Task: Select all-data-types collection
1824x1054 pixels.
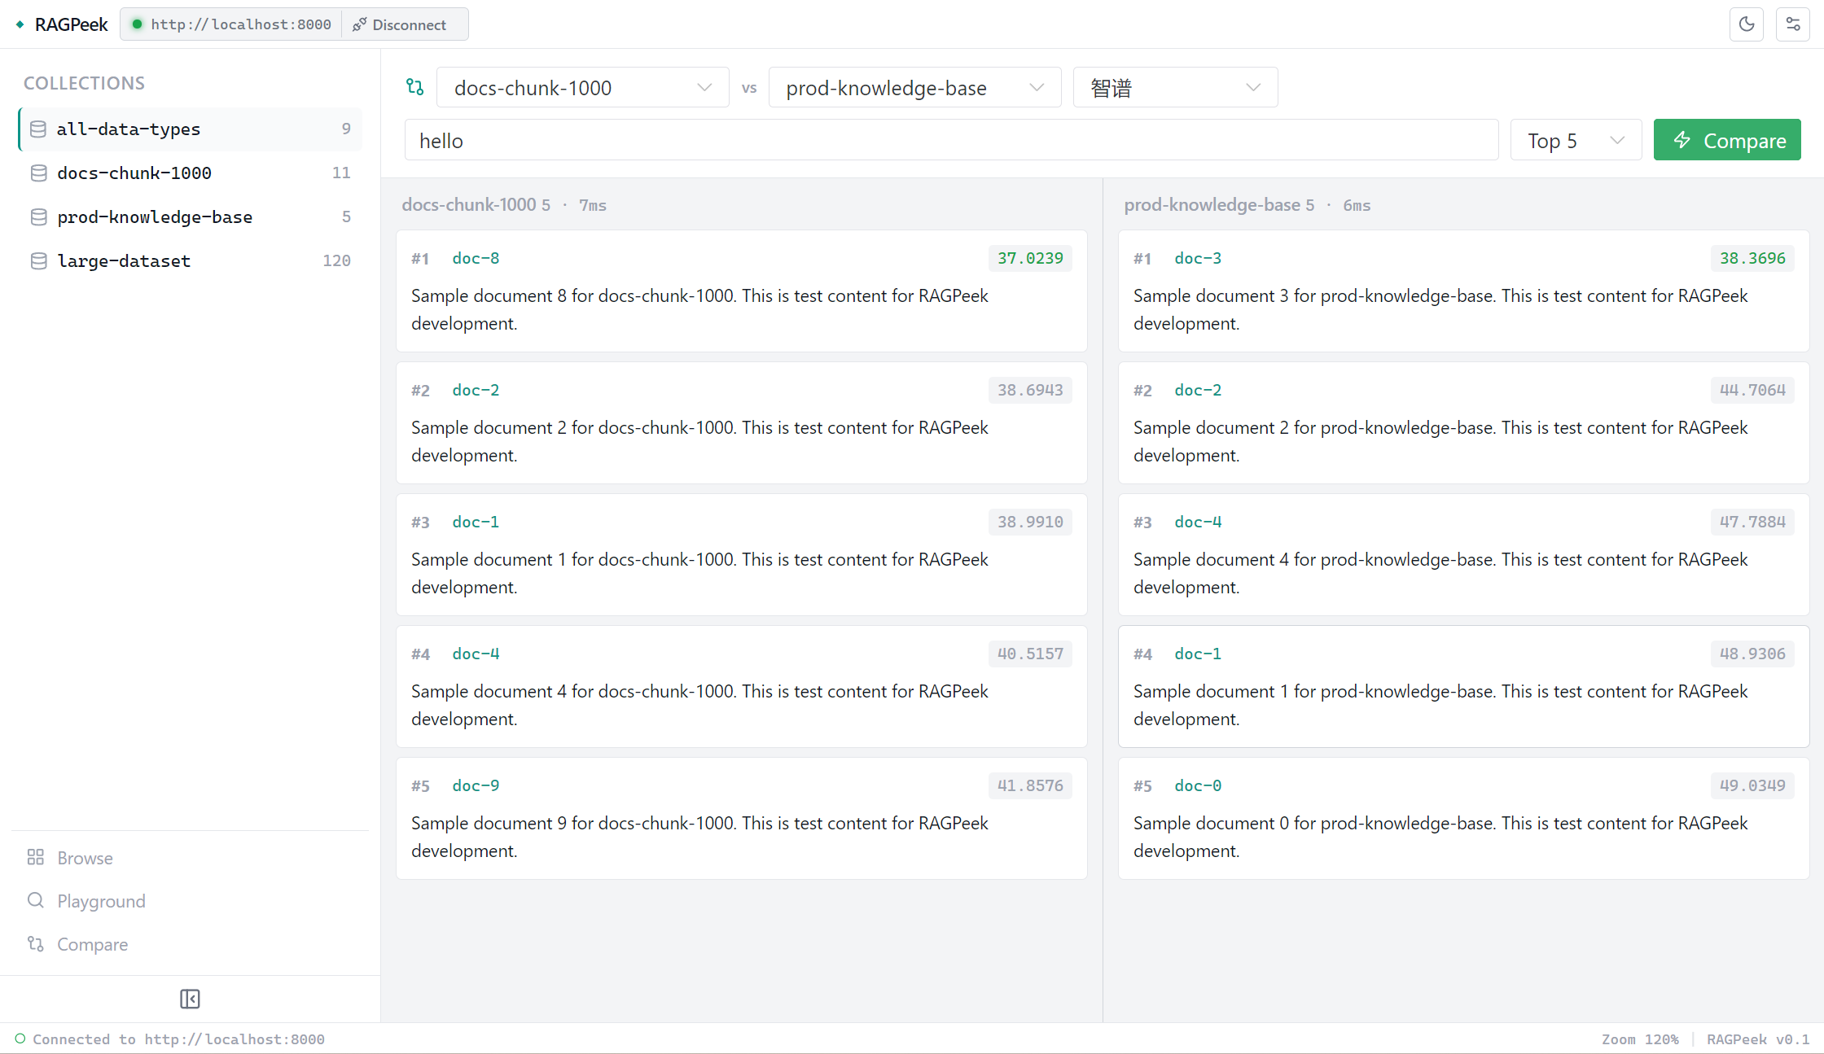Action: pos(191,129)
